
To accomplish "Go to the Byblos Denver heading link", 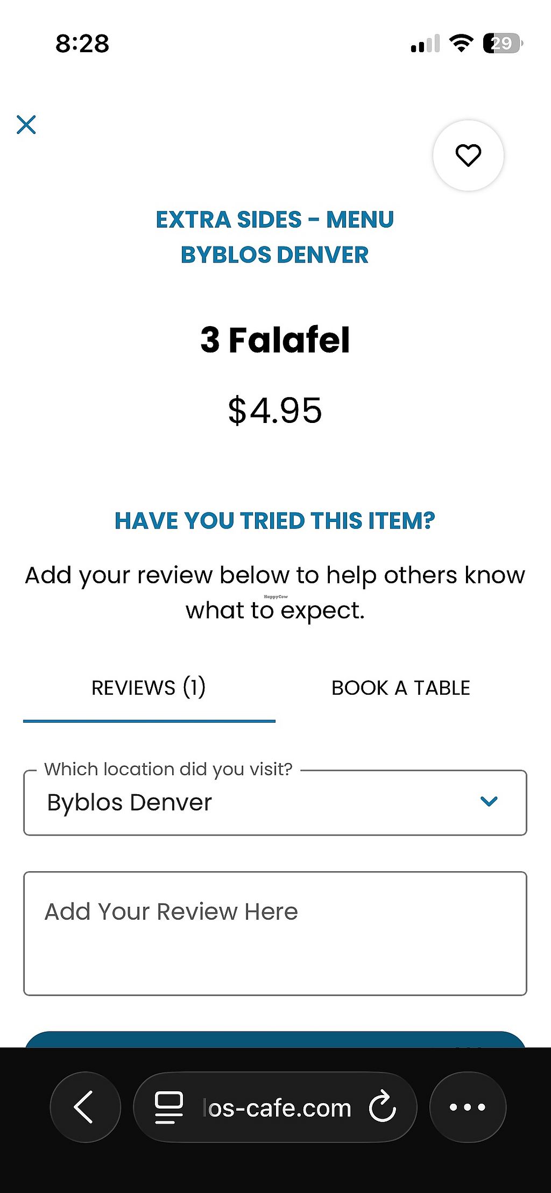I will pos(275,255).
